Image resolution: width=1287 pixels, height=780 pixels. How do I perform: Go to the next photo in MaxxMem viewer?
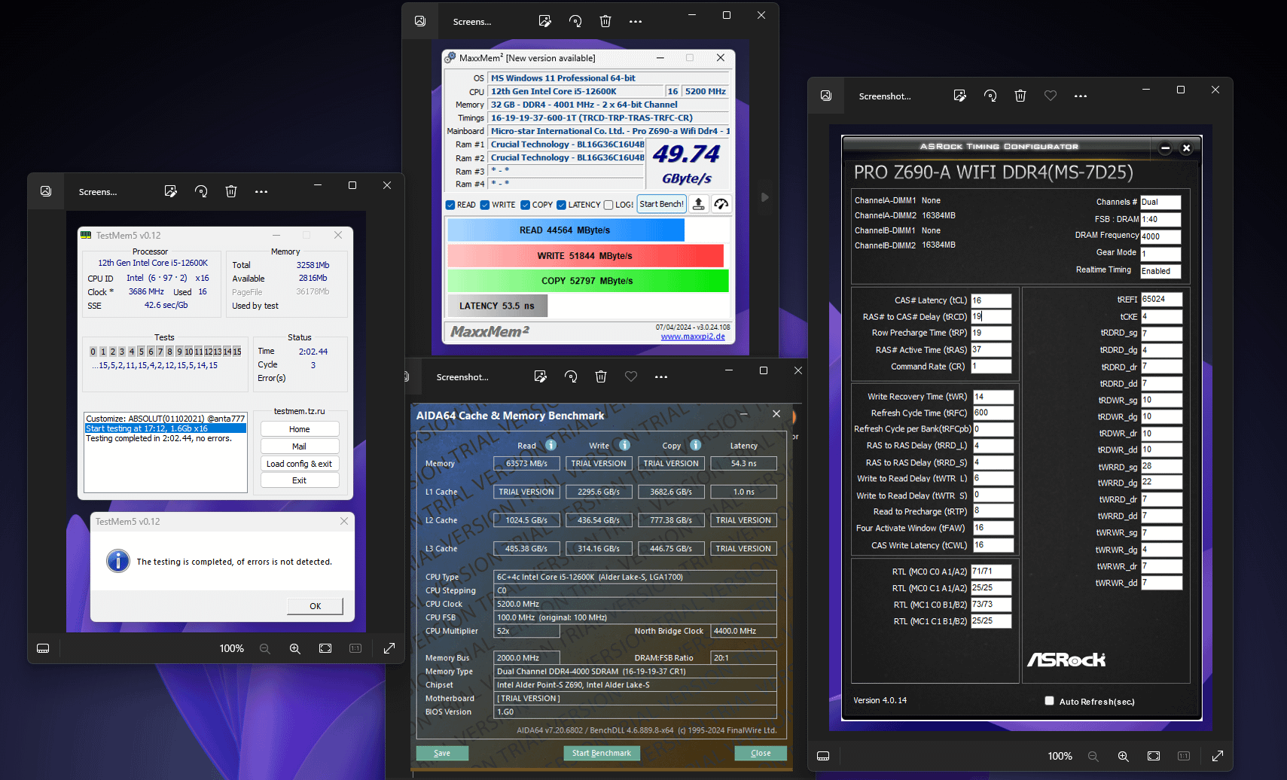click(764, 197)
